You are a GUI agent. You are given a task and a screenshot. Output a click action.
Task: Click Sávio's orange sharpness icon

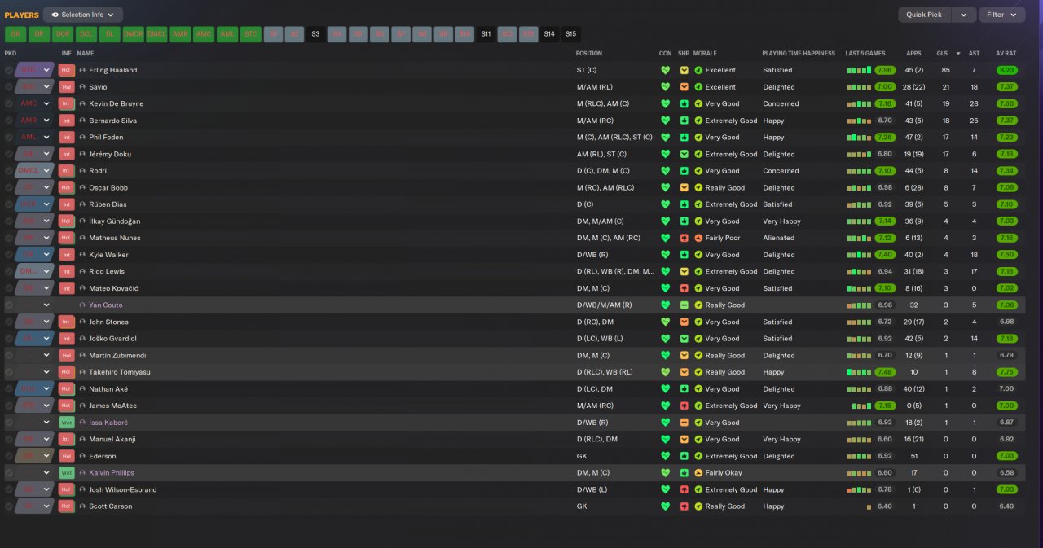point(684,87)
